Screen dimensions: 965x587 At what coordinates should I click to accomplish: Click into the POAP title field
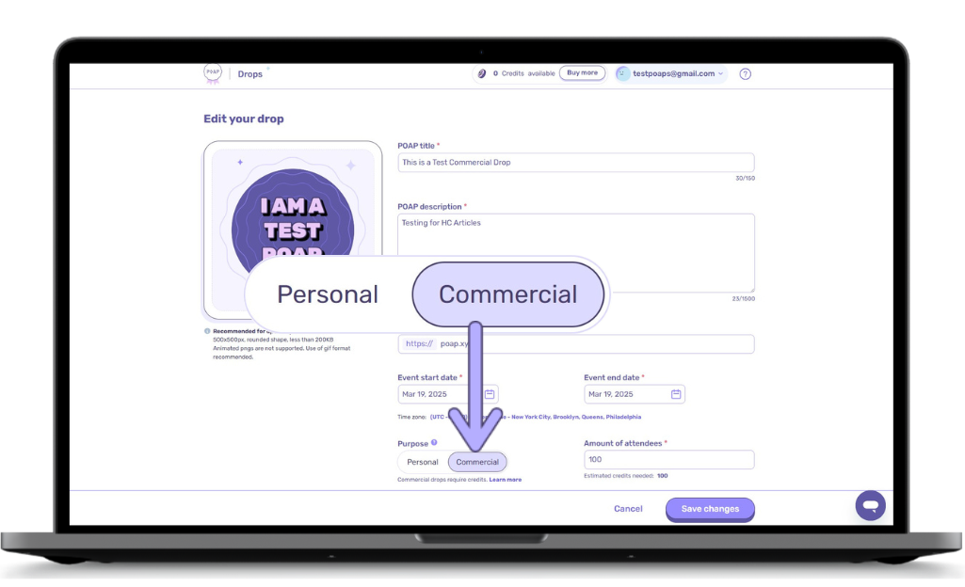point(575,163)
